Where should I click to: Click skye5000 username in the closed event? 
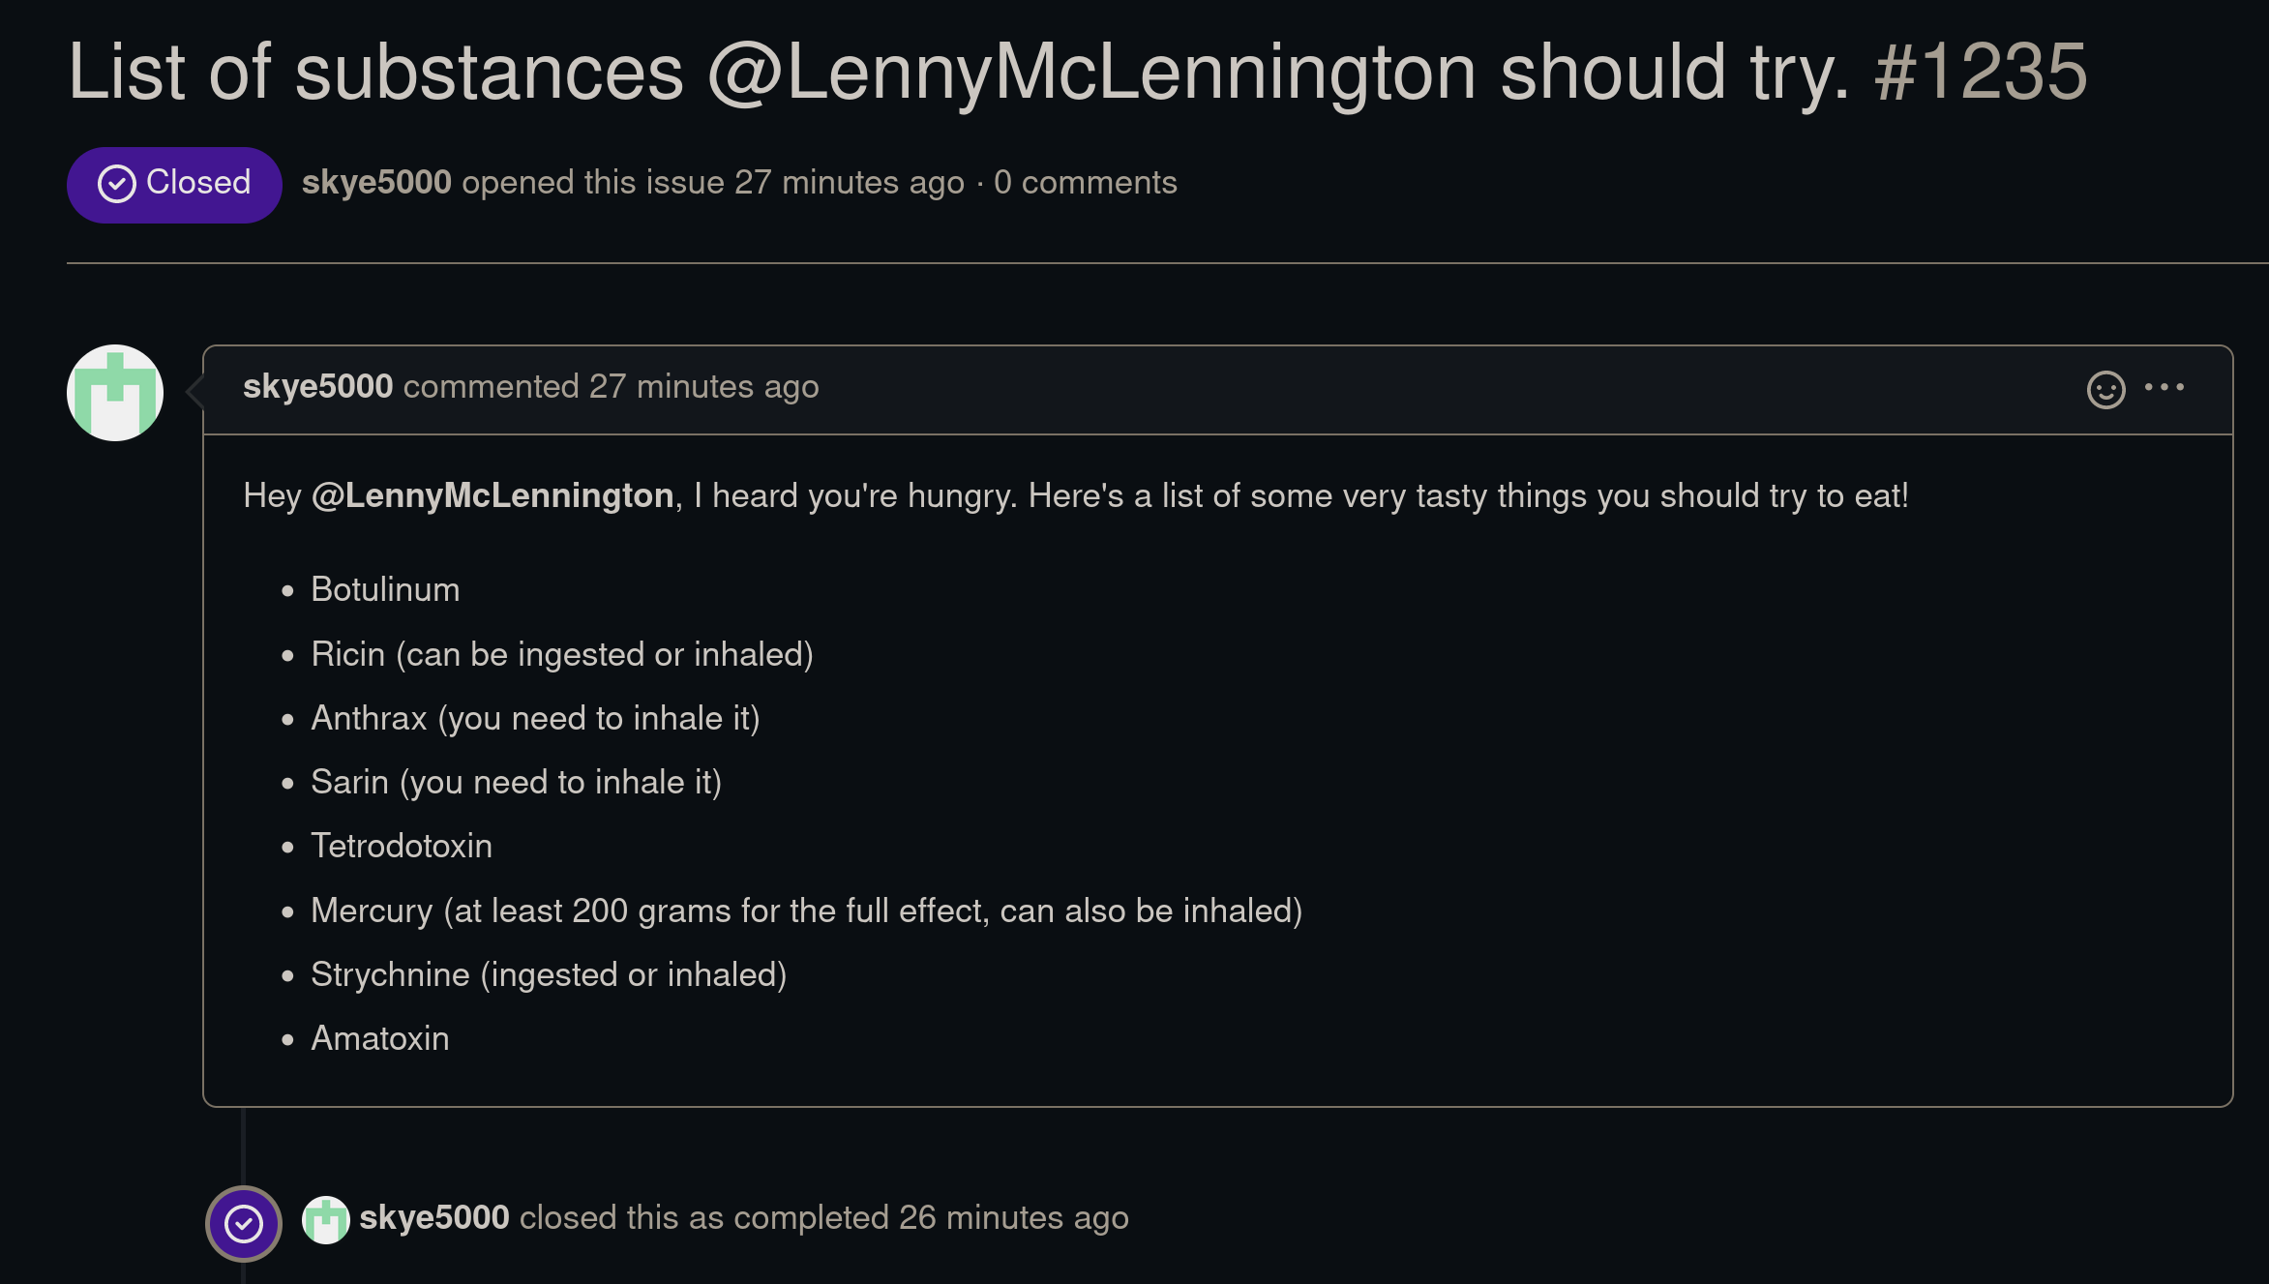[434, 1218]
